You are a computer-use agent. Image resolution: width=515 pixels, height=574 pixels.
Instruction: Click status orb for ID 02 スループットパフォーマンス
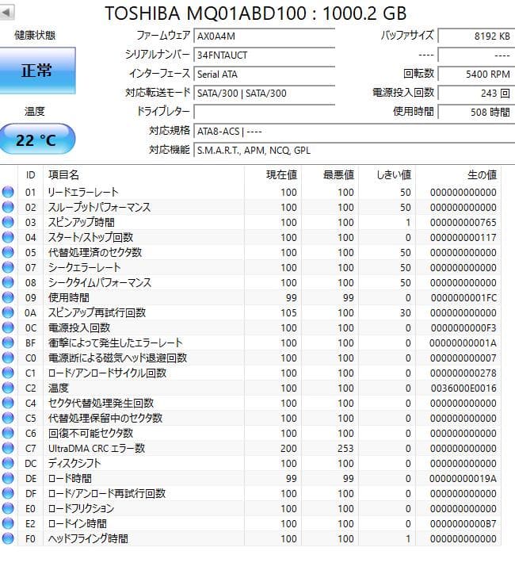pos(8,207)
